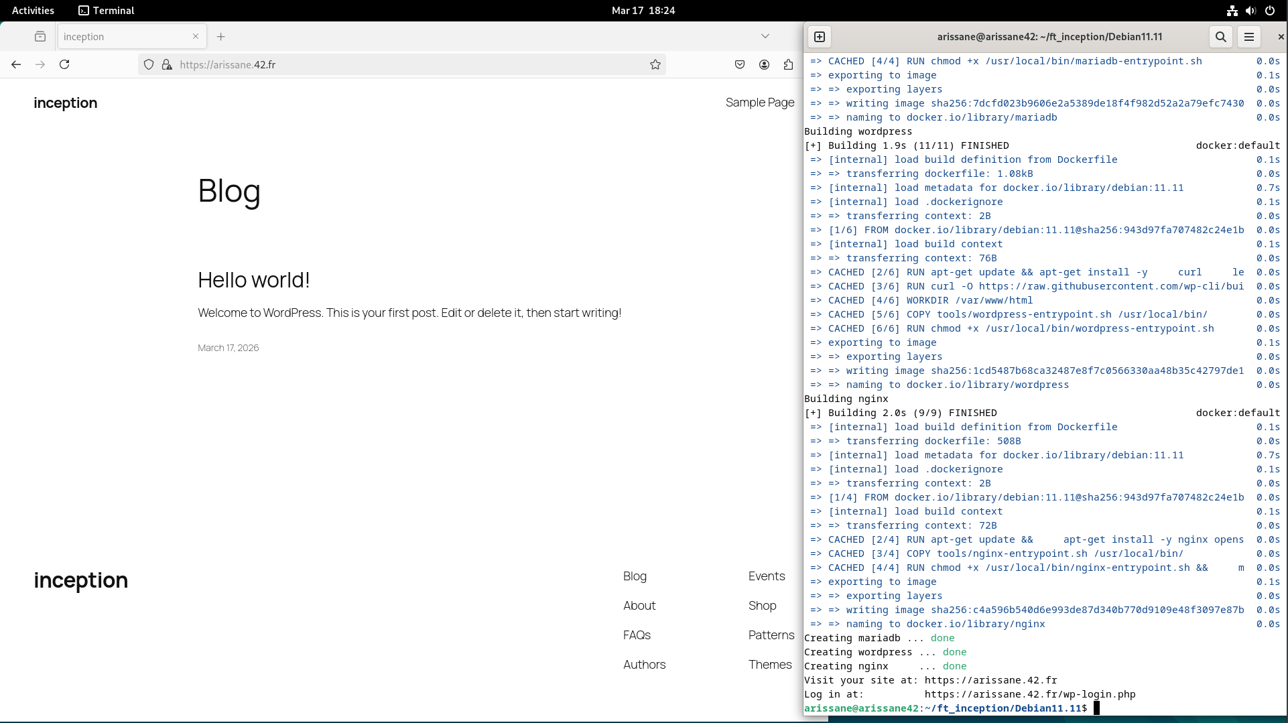The image size is (1288, 723).
Task: Click 'Creating mariadb ... done' line
Action: pyautogui.click(x=879, y=638)
